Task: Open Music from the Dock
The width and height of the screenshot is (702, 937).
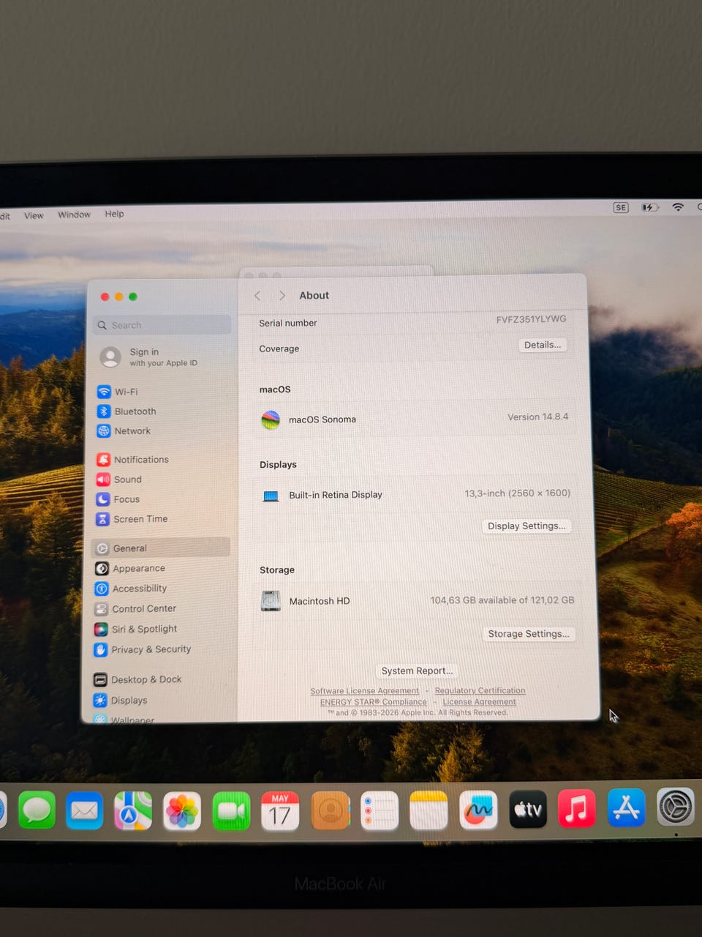Action: (x=577, y=808)
